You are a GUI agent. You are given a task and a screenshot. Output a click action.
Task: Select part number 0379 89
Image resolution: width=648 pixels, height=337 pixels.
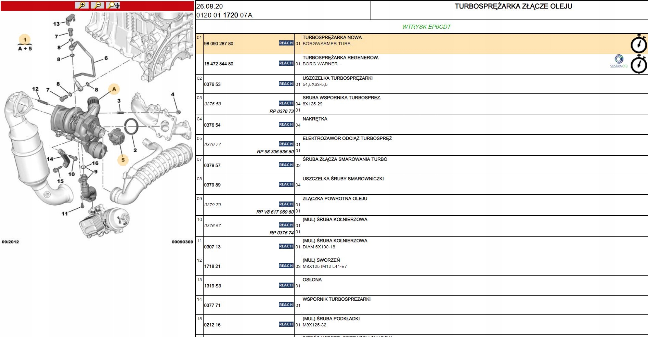click(x=212, y=185)
